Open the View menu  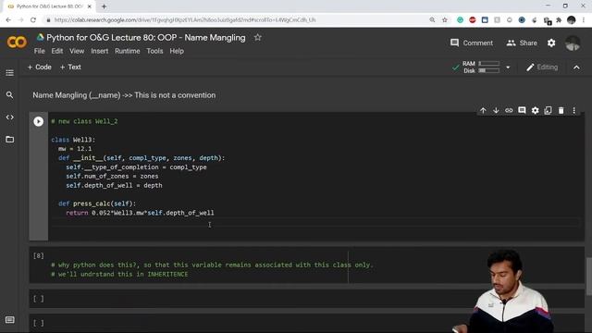(77, 51)
